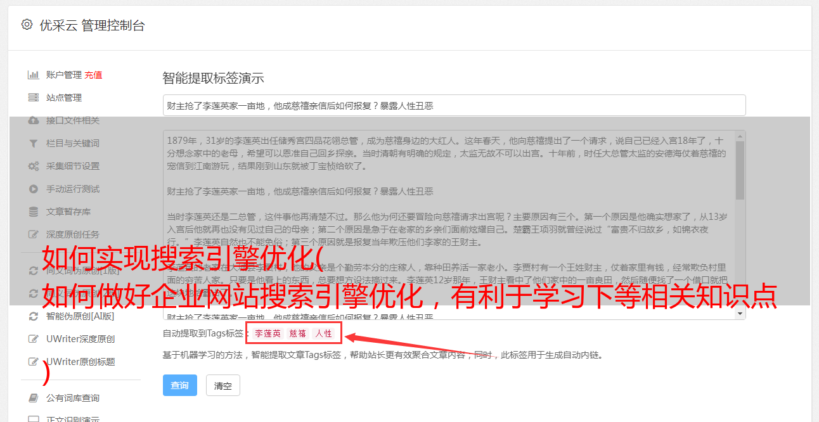Open the 充值 recharge link

93,75
